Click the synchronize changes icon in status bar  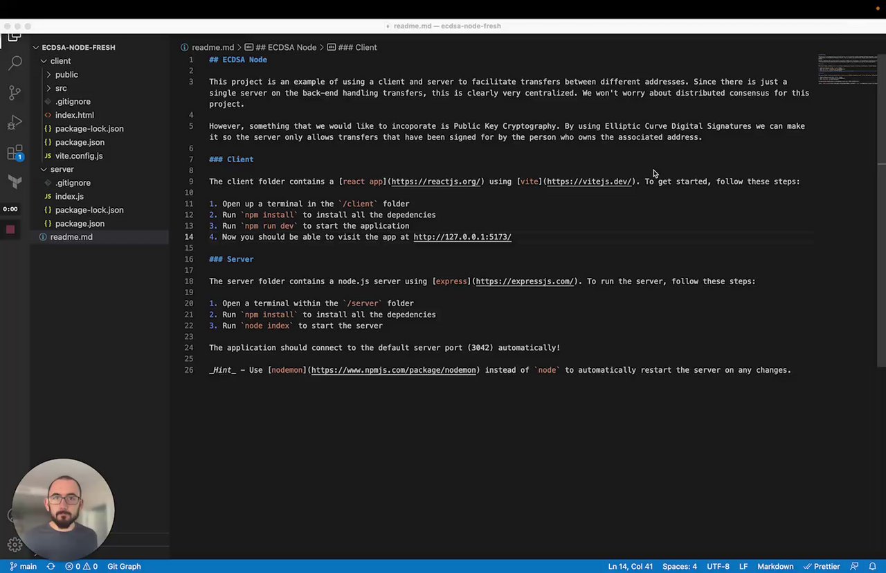[51, 566]
